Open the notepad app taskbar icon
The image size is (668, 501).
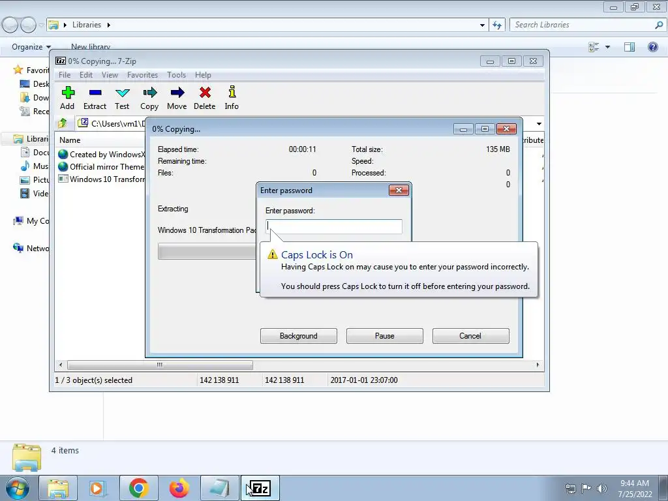click(219, 488)
